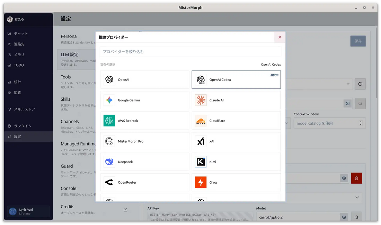Click the Credits external link icon
This screenshot has height=225, width=381.
[x=125, y=210]
